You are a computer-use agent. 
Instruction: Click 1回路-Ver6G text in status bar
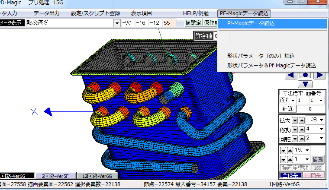[284, 184]
